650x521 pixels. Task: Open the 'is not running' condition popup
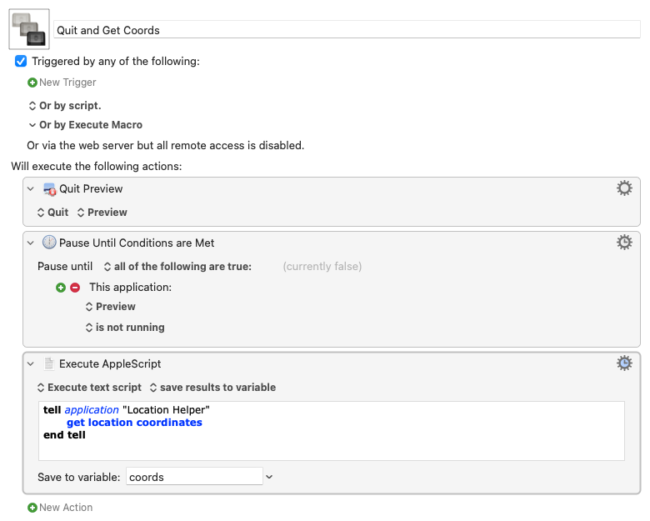[x=125, y=328]
